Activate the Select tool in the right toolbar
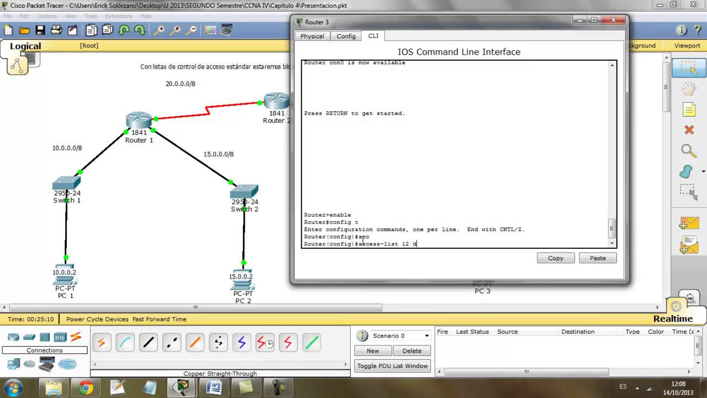The height and width of the screenshot is (398, 707). point(688,68)
